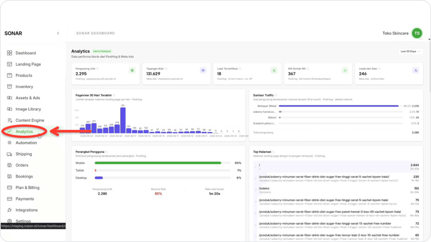Click the Klik Kontak WA card icon
431x242 pixels.
pyautogui.click(x=345, y=71)
